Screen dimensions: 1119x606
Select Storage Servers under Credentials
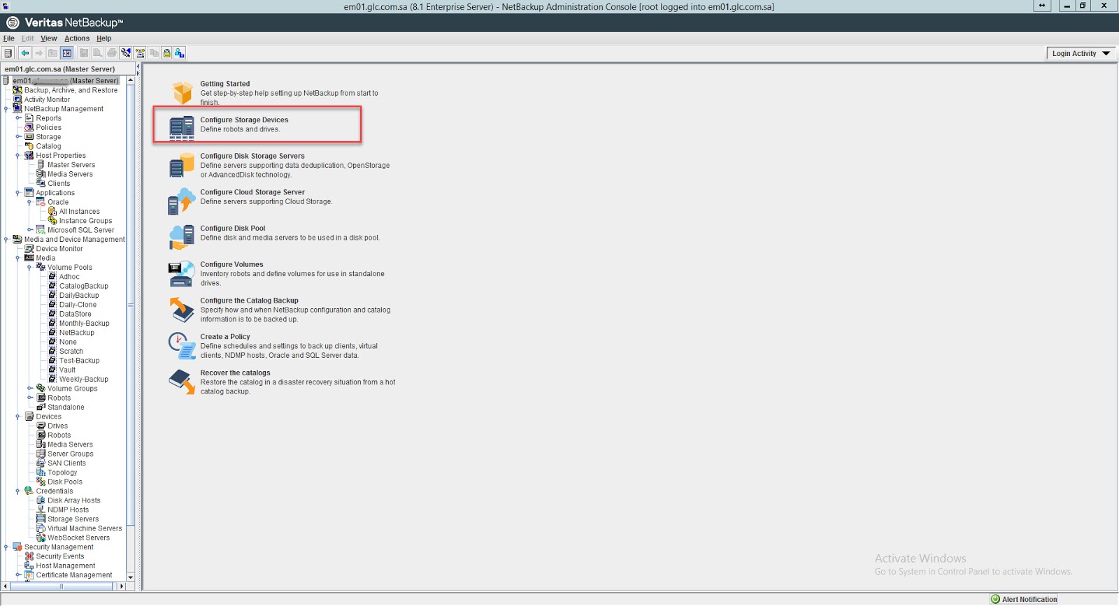point(73,519)
